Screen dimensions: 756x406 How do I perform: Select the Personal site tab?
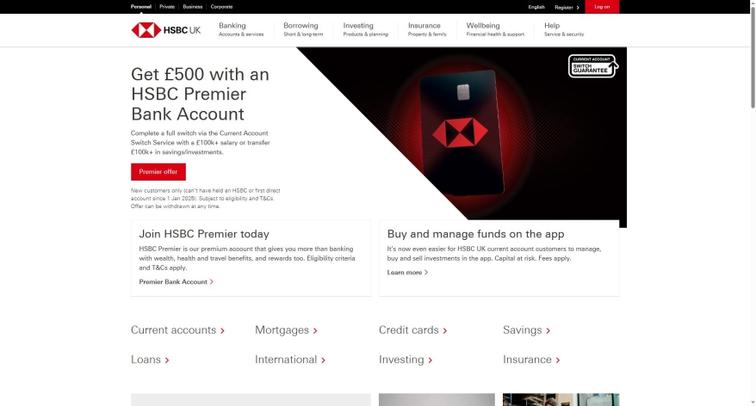141,7
